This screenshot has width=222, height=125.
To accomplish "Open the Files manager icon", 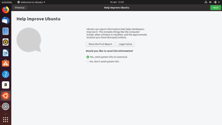I will (6, 31).
